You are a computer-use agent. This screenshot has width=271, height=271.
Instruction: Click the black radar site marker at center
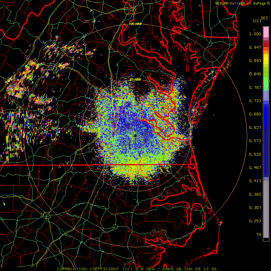tap(135, 136)
